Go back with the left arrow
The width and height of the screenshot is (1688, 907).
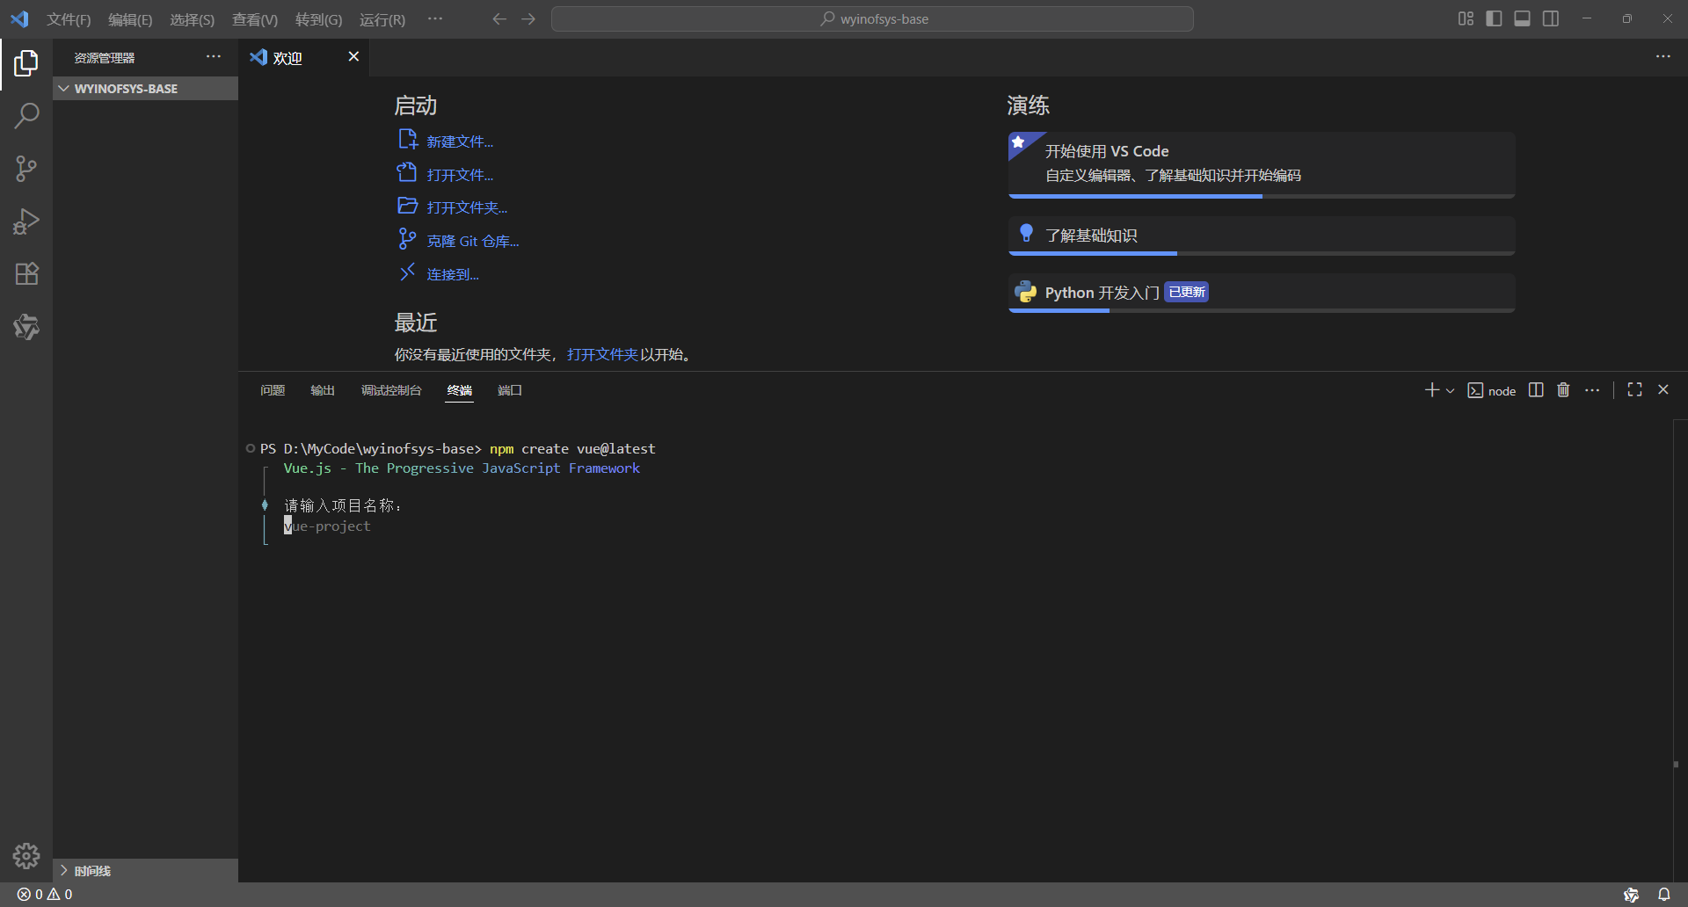coord(499,18)
